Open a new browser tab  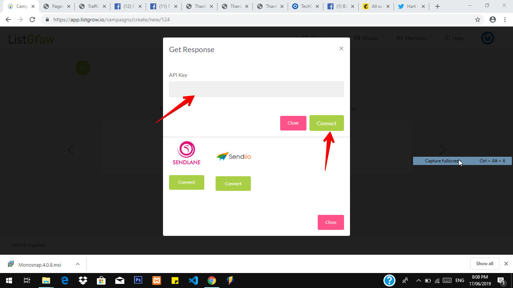[438, 6]
